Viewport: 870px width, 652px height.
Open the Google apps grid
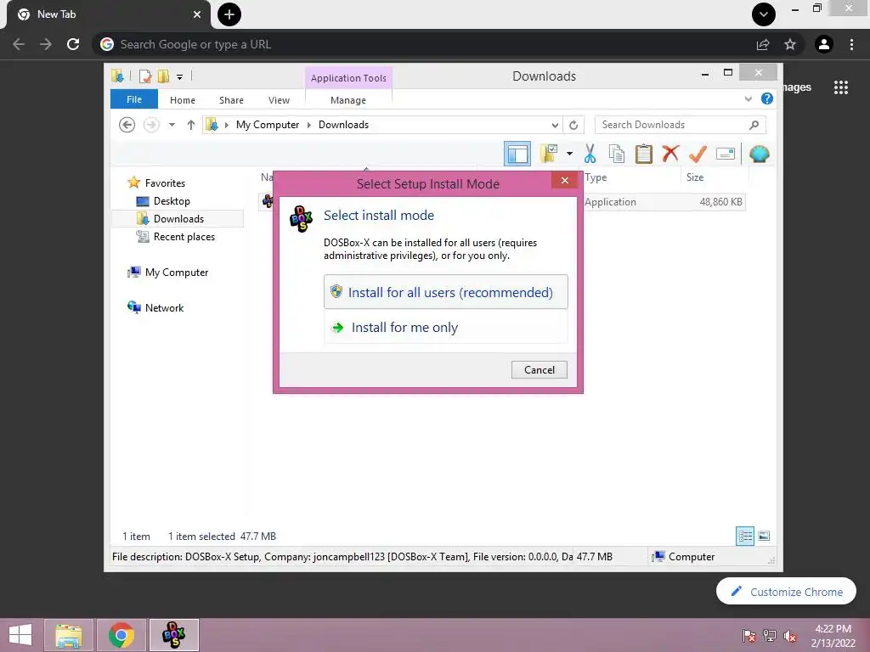tap(841, 87)
